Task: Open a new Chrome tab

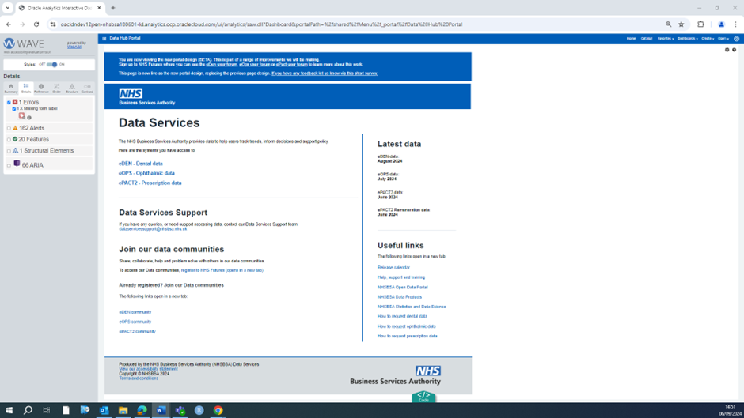Action: coord(113,8)
